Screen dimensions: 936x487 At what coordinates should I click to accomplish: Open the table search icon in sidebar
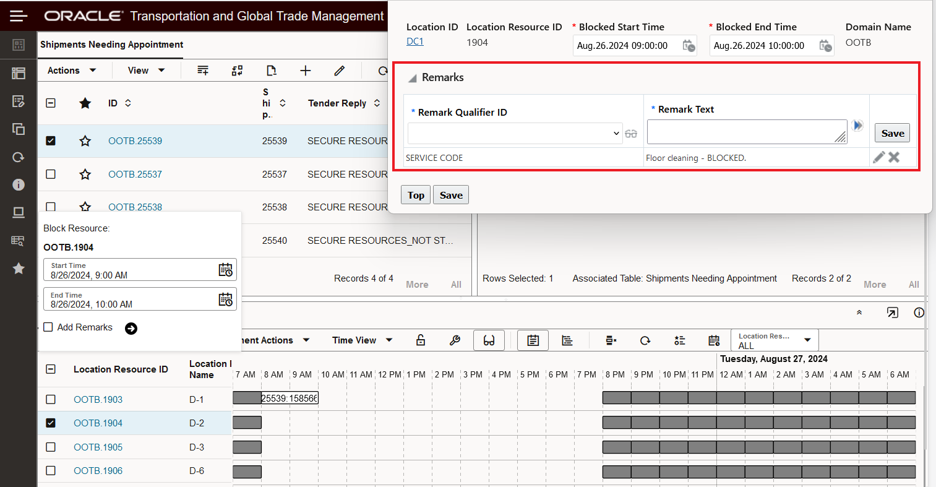(19, 241)
